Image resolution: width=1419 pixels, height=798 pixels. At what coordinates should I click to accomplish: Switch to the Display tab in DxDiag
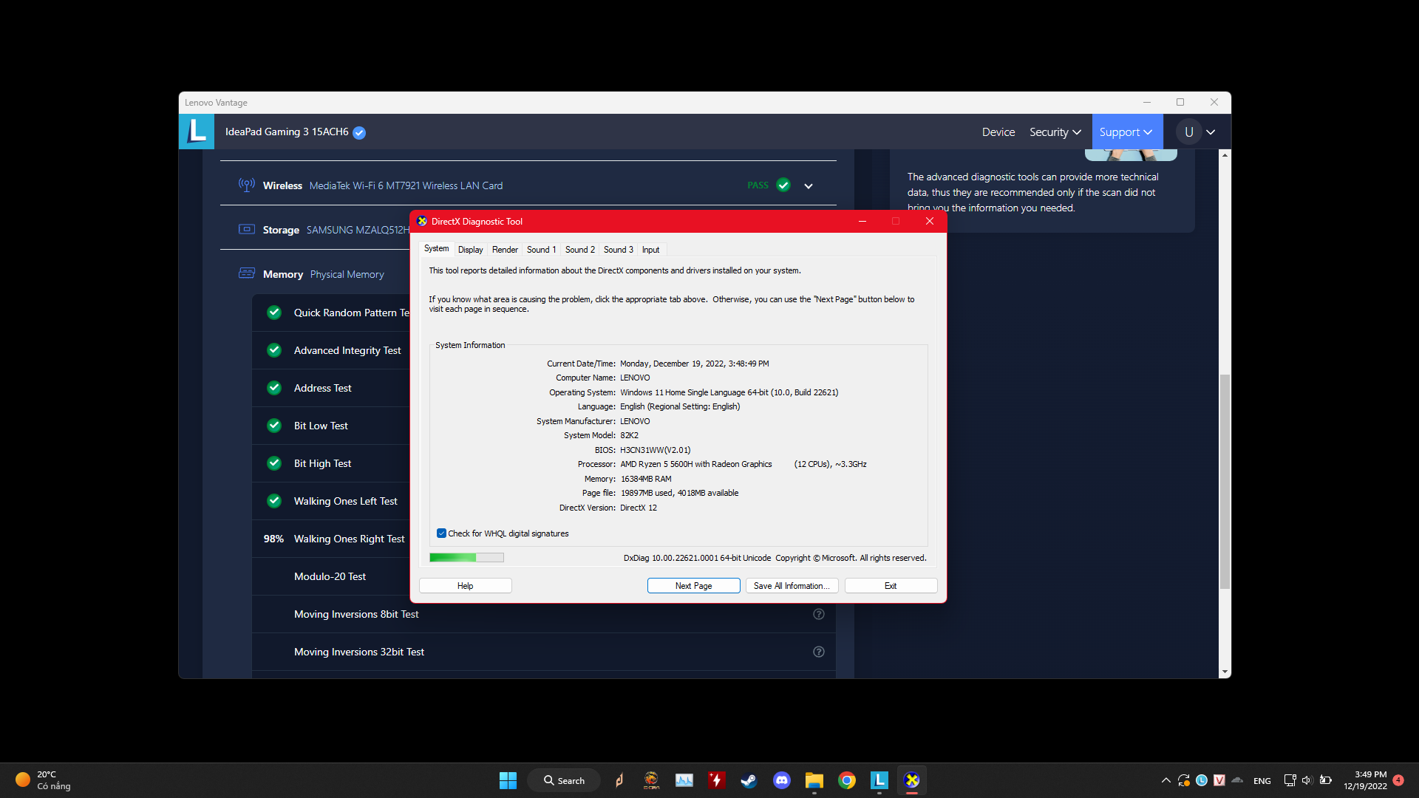(x=470, y=250)
